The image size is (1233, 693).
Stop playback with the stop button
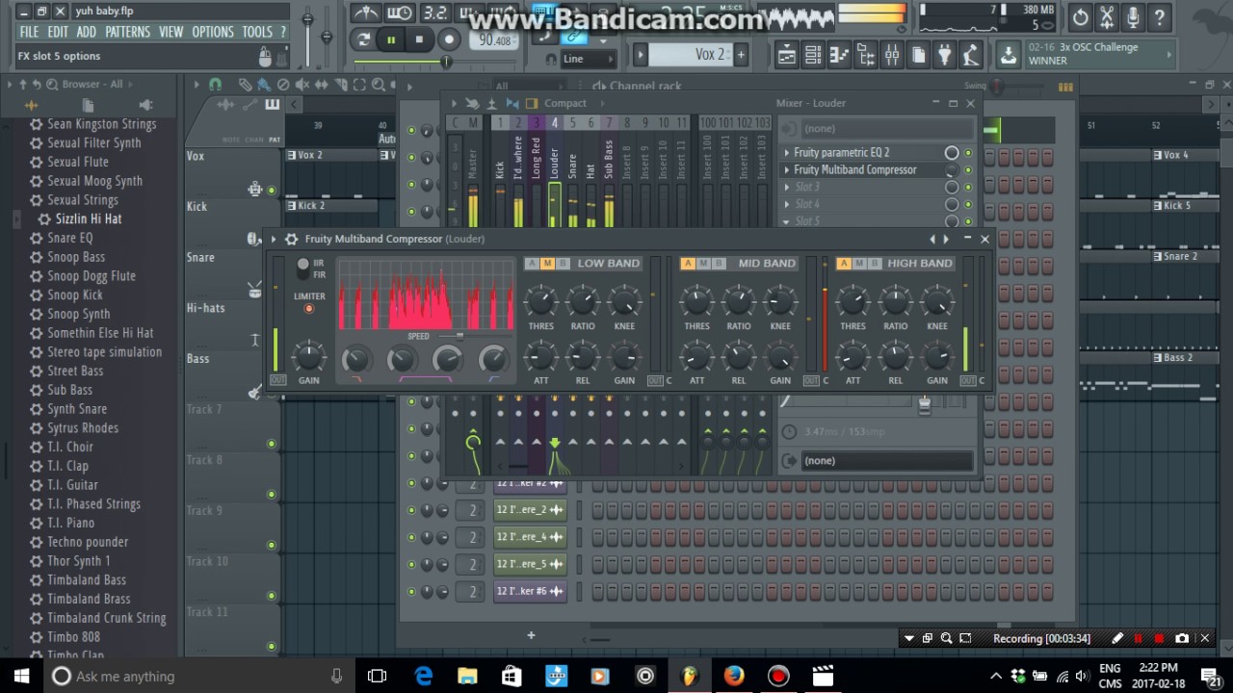coord(419,39)
